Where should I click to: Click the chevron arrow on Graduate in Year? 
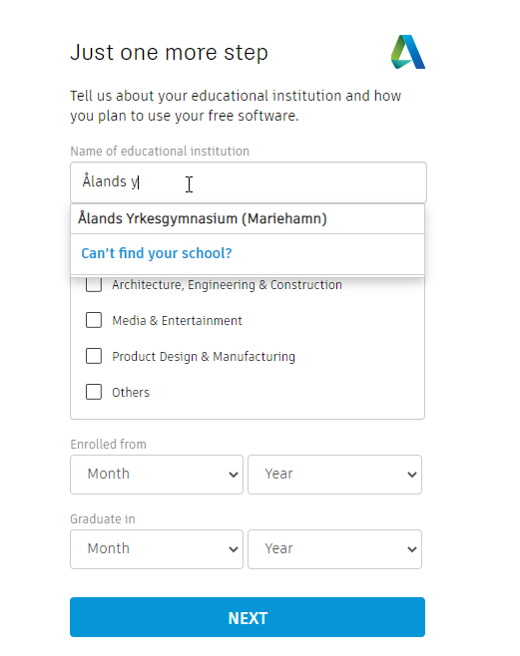point(412,549)
